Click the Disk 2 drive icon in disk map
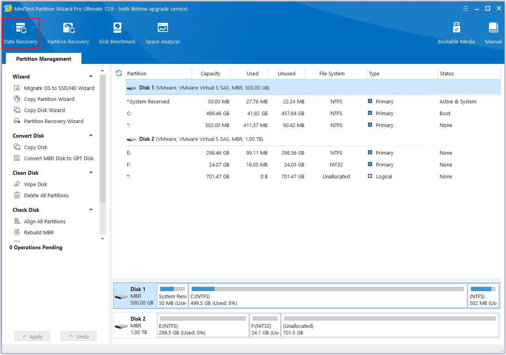Screen dimensions: 506x355 click(x=121, y=326)
